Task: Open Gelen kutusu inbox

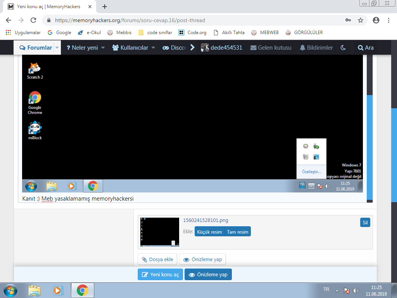Action: [x=271, y=48]
